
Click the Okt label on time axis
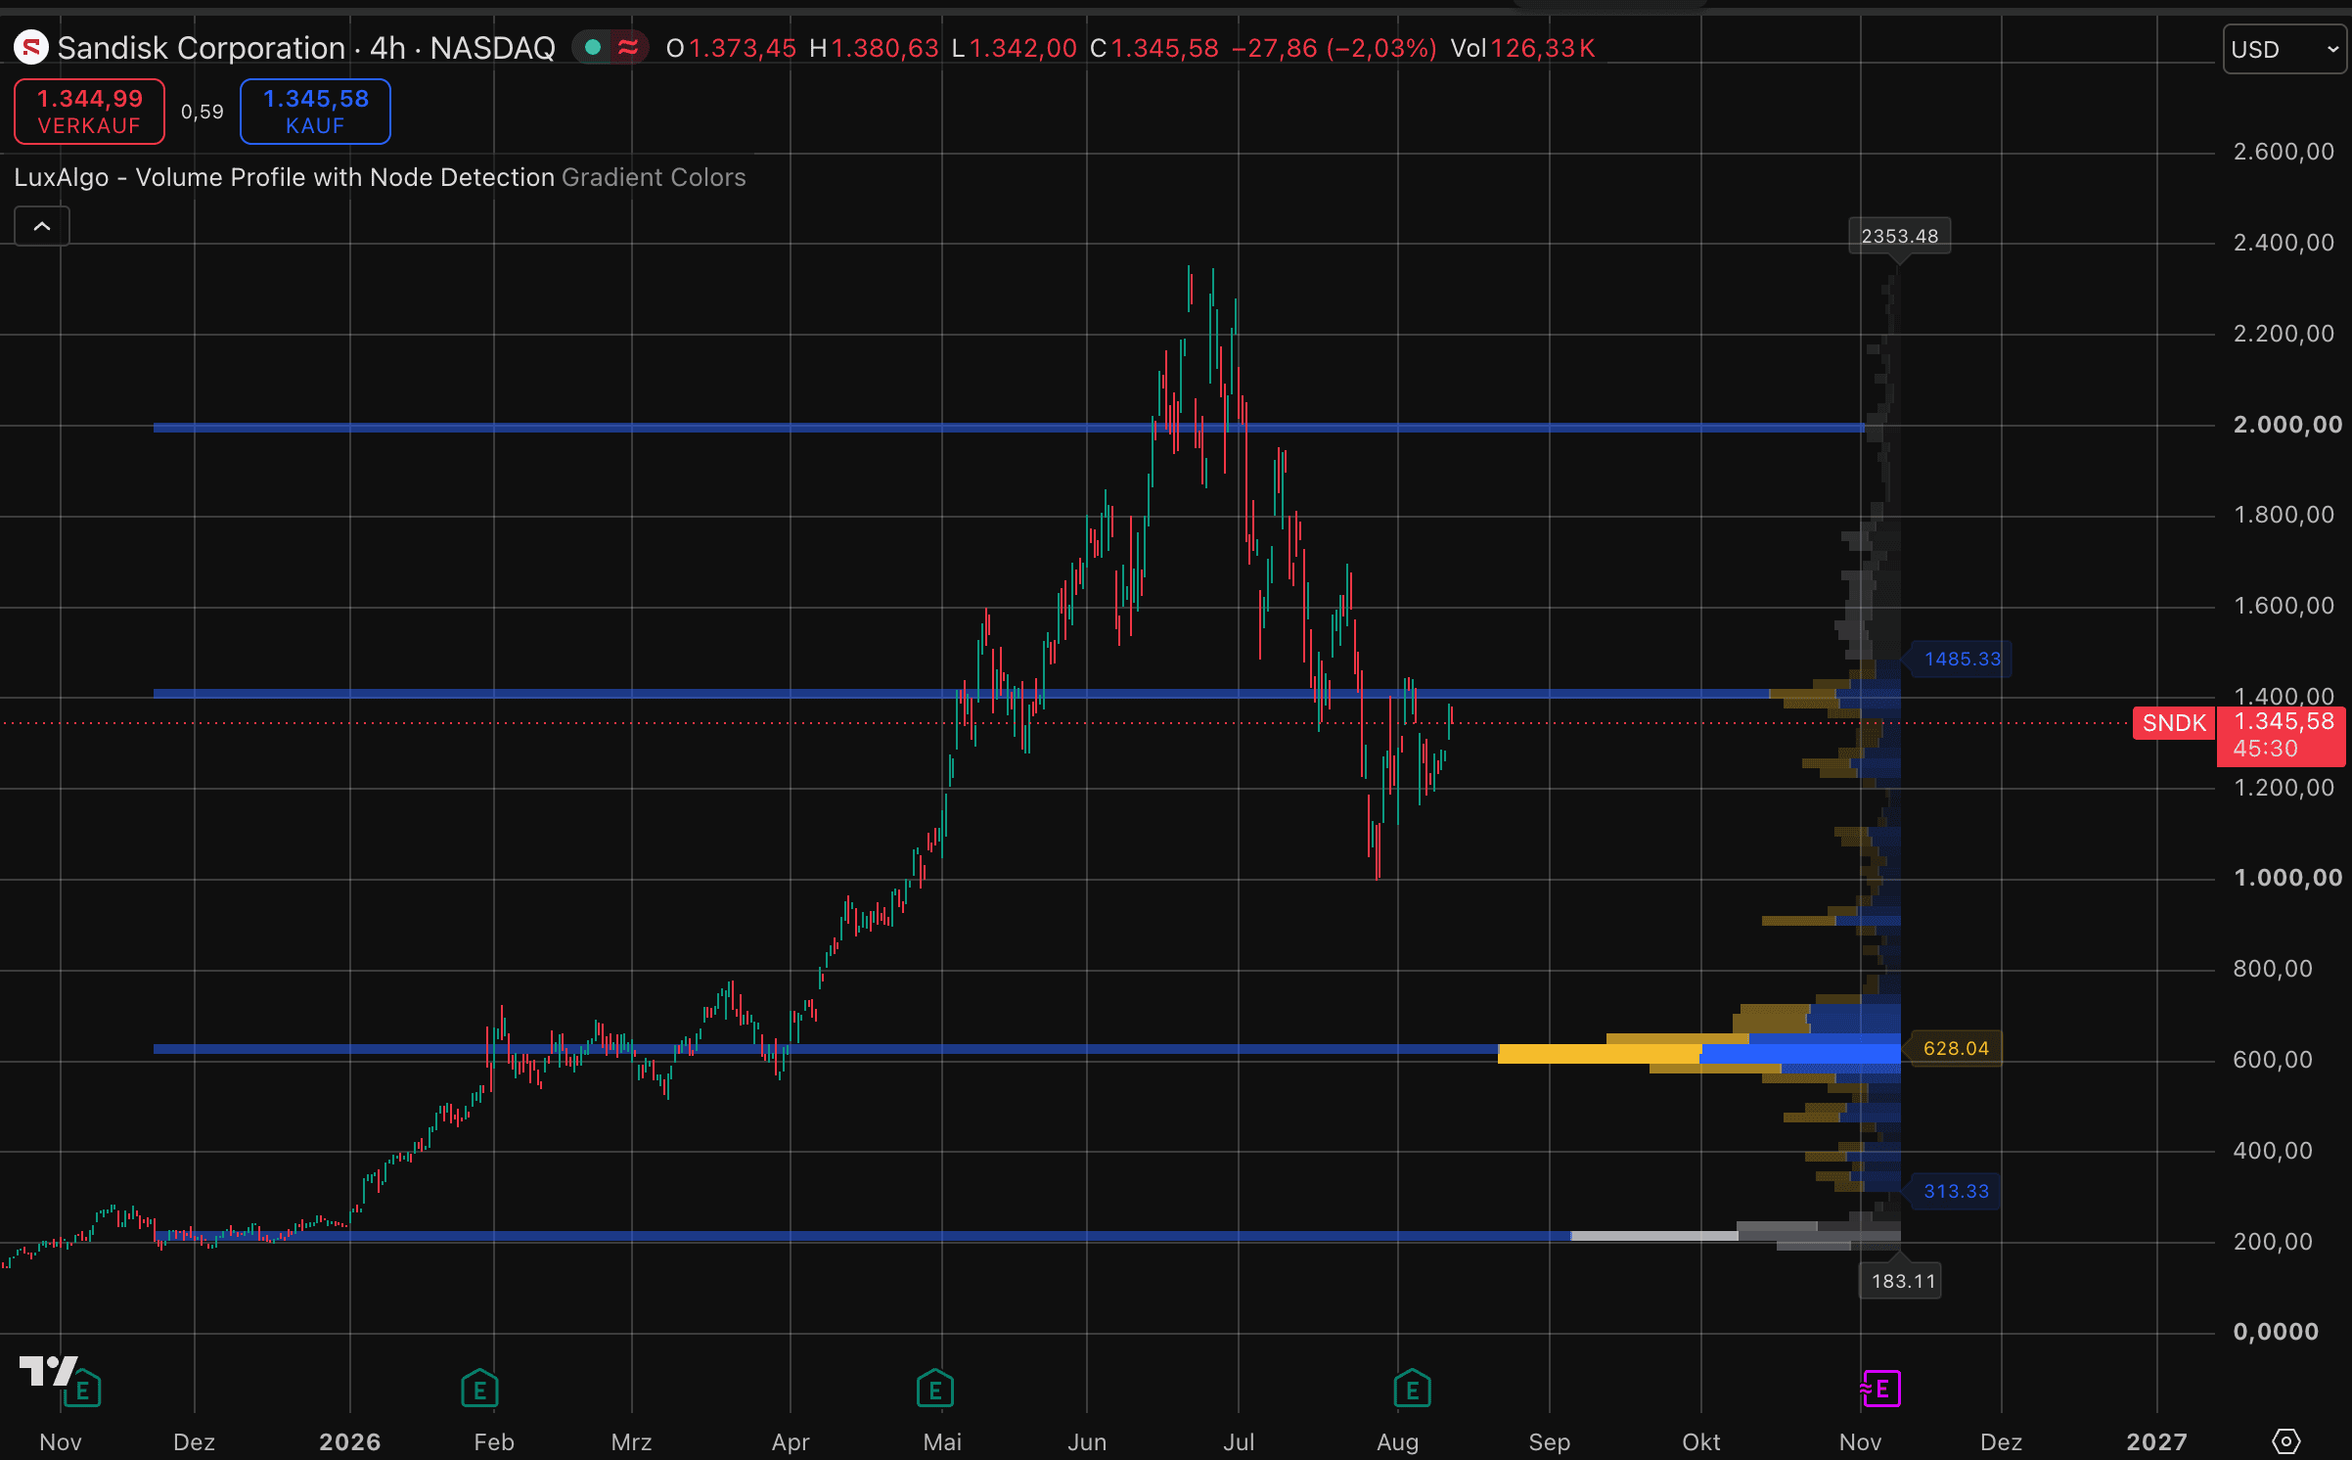point(1700,1441)
